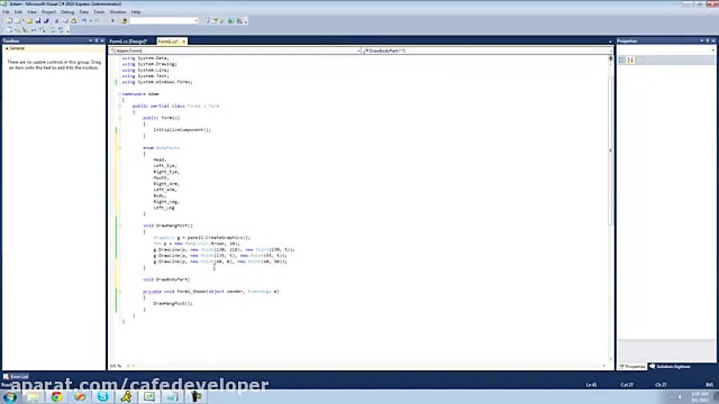Expand the DrawBodyPart member dropdown

(x=610, y=51)
